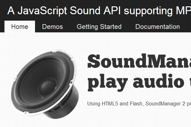
Task: Click the word "audio" in the headline
Action: (x=159, y=81)
